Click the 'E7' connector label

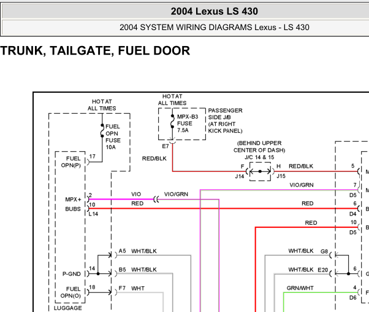(x=165, y=146)
